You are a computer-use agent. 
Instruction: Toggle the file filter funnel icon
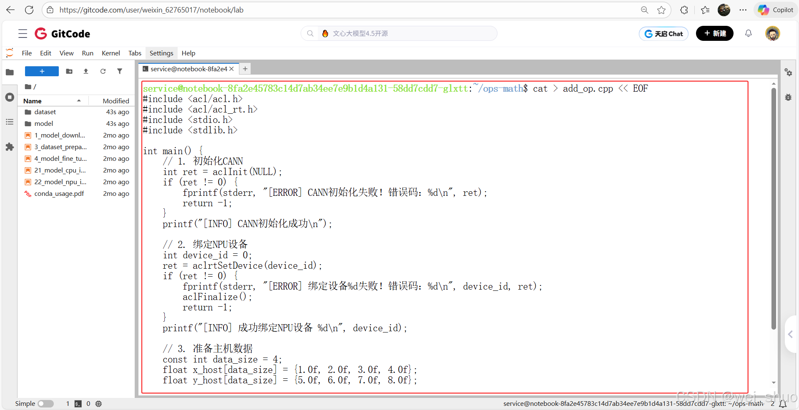click(x=120, y=71)
